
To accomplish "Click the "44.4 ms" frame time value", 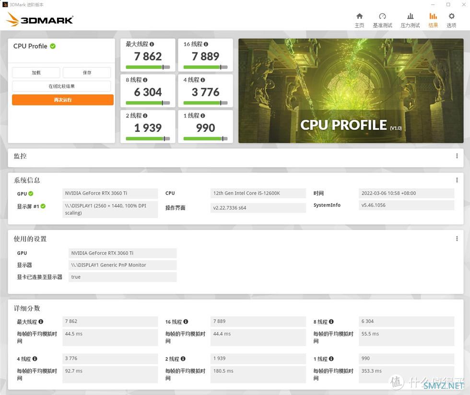I will [258, 337].
